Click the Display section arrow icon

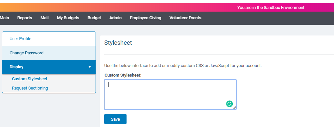90,67
